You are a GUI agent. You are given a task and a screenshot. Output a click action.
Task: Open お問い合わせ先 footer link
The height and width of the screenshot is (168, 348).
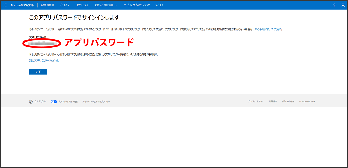[x=288, y=102]
